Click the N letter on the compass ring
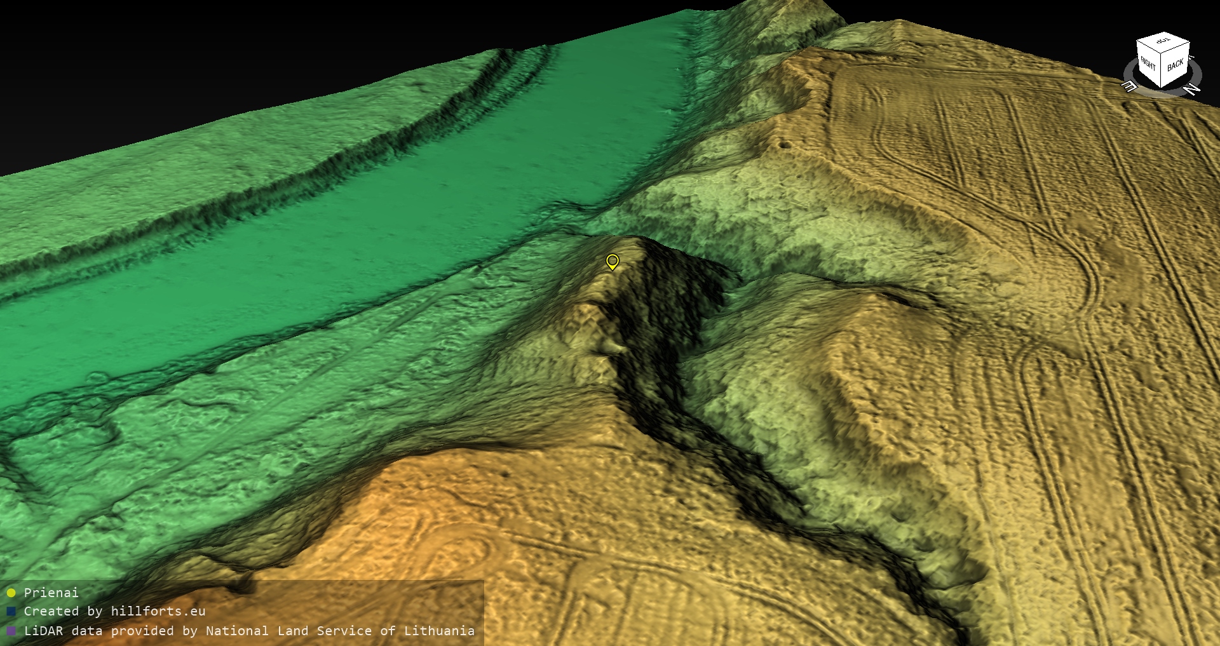 pos(1192,90)
